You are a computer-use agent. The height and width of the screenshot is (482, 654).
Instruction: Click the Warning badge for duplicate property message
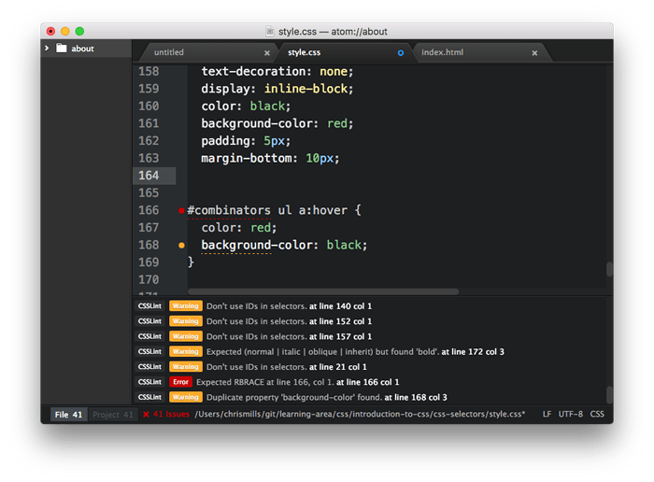(x=185, y=397)
